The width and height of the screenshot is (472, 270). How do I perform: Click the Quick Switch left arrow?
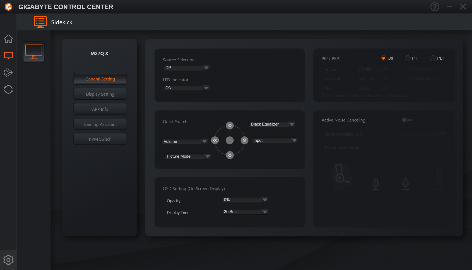(x=215, y=140)
